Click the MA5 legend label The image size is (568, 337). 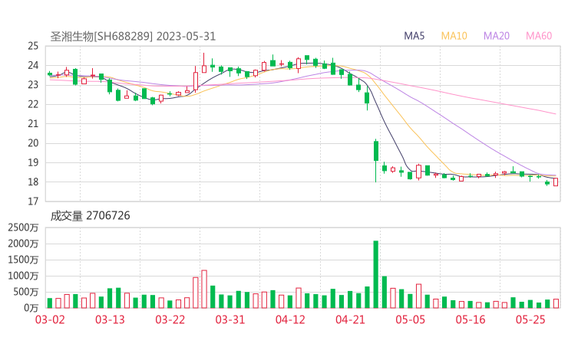(414, 36)
